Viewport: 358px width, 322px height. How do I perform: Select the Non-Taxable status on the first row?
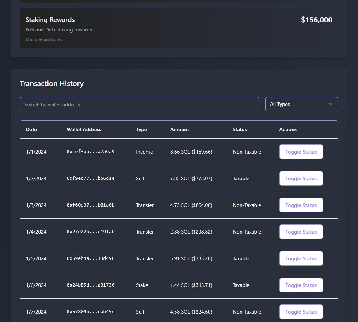coord(247,152)
